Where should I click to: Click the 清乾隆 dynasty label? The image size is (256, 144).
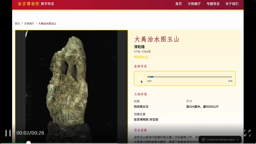coord(139,47)
